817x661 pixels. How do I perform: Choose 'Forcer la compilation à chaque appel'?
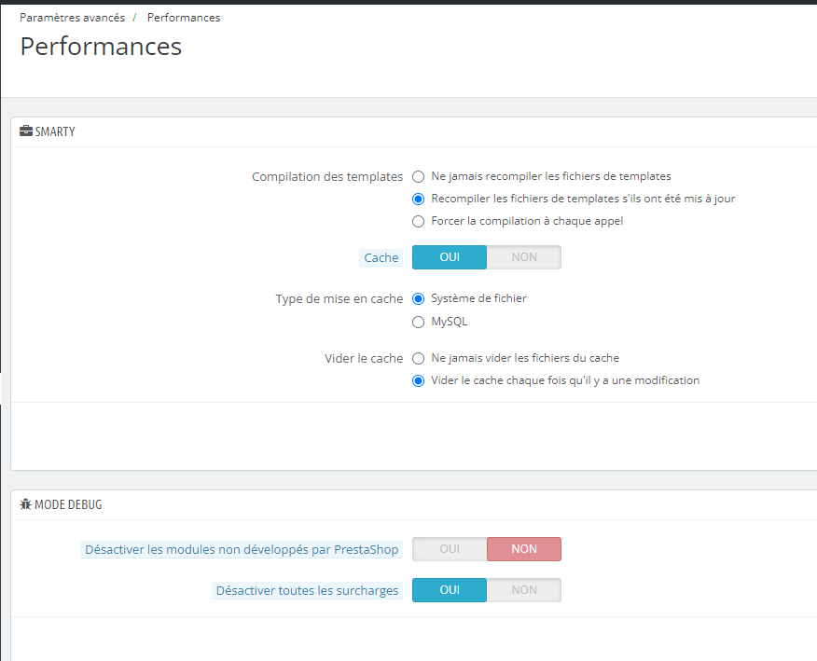[419, 221]
